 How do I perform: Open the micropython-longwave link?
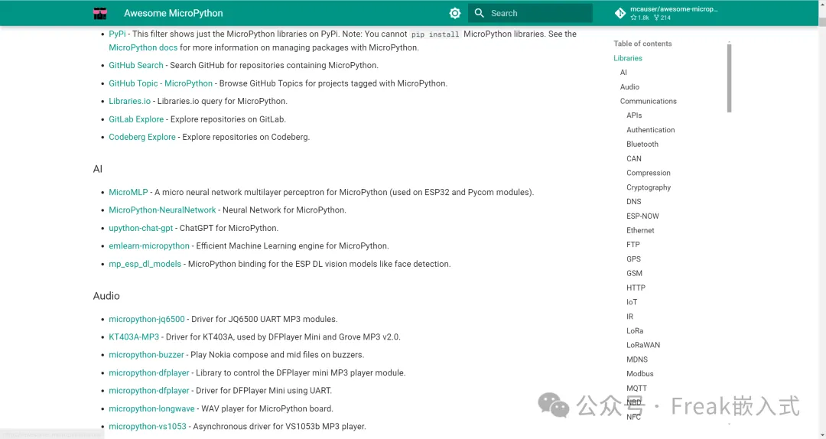tap(151, 409)
